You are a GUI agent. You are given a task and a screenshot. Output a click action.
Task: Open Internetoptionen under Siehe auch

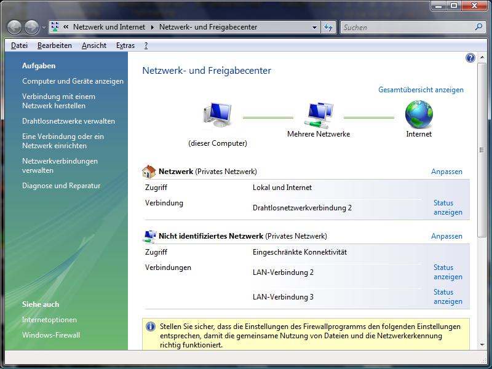tap(49, 320)
